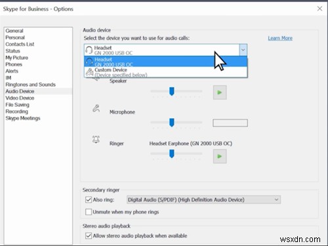
Task: Open My Picture settings
Action: click(x=17, y=58)
